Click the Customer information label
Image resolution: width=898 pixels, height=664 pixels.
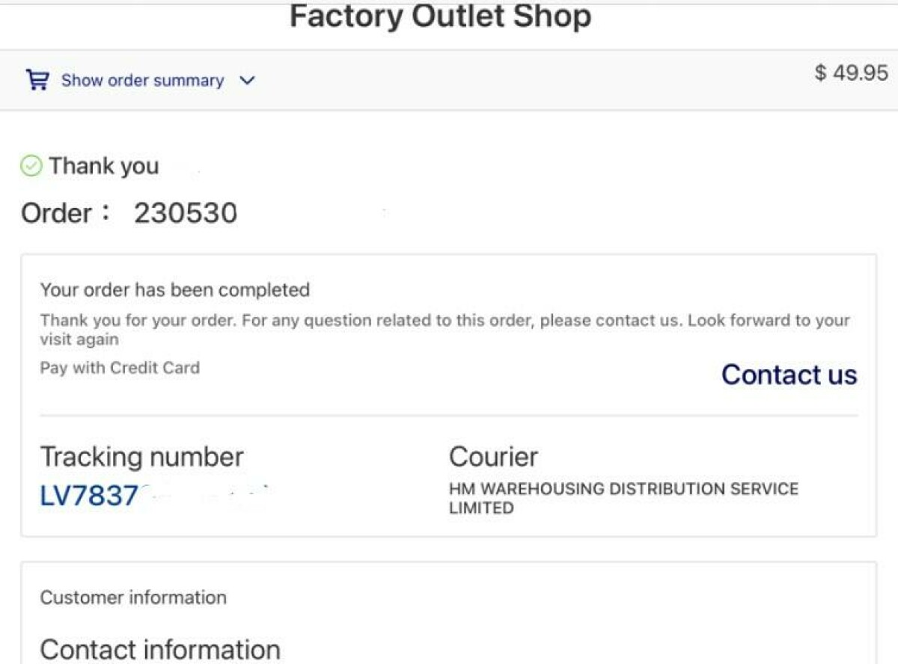(133, 597)
